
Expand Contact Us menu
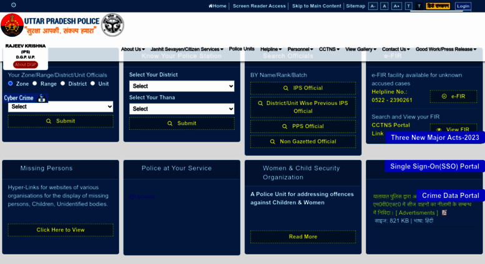pyautogui.click(x=396, y=49)
